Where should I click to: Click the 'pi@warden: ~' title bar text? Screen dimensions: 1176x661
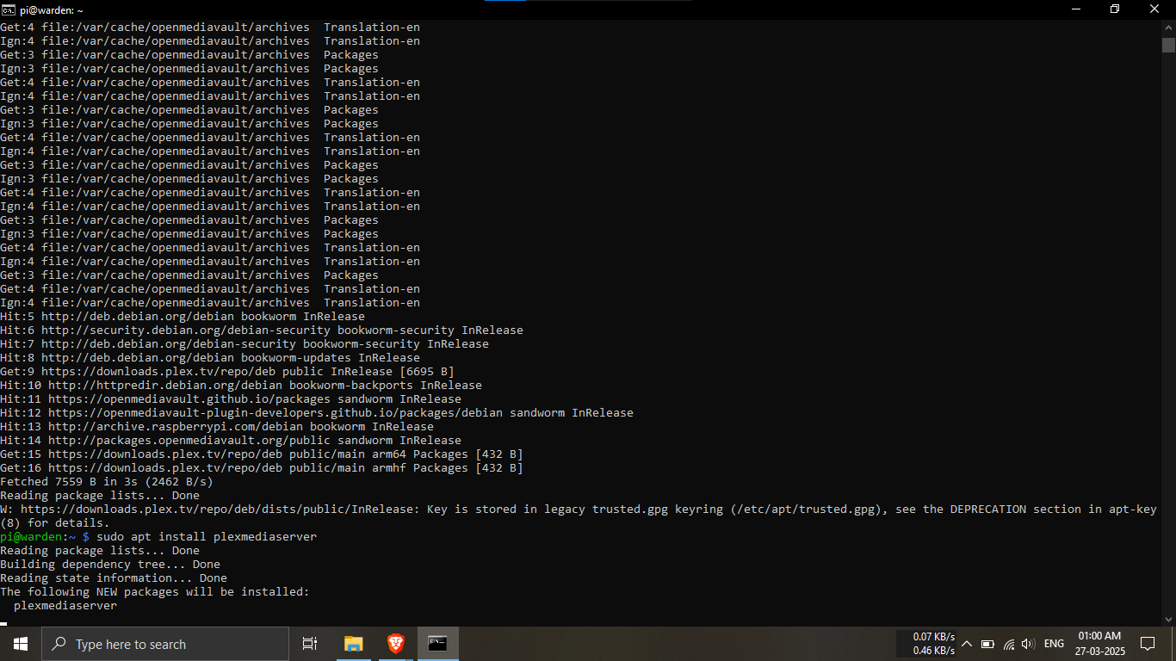pos(52,9)
